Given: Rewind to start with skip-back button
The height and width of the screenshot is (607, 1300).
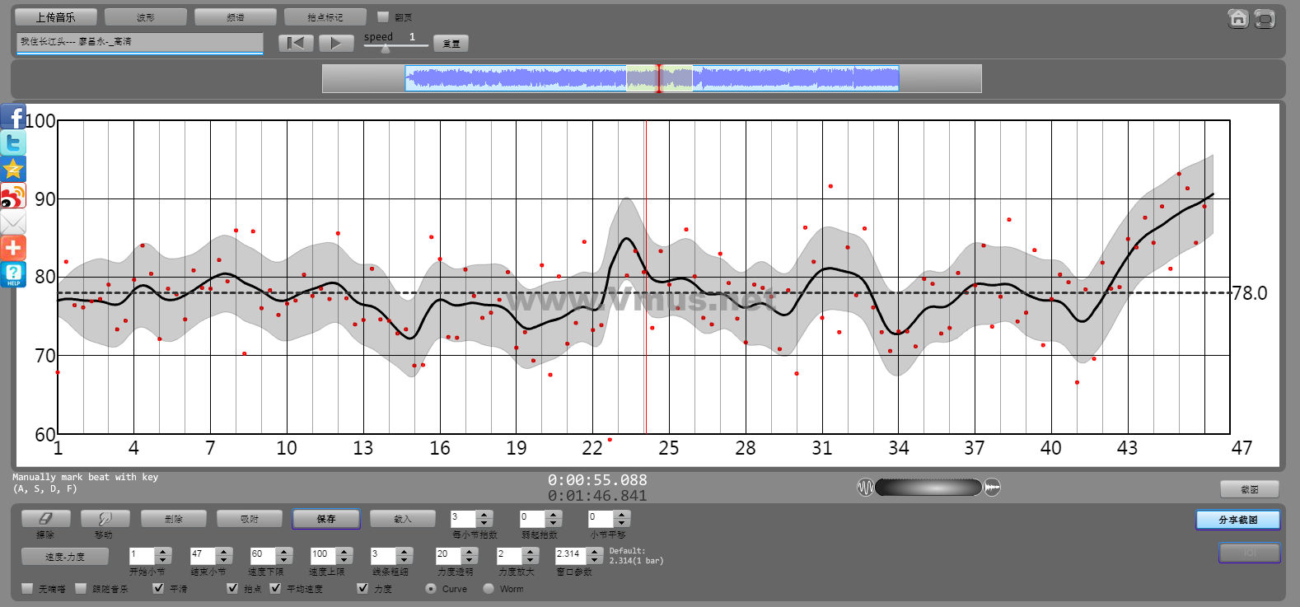Looking at the screenshot, I should 295,43.
